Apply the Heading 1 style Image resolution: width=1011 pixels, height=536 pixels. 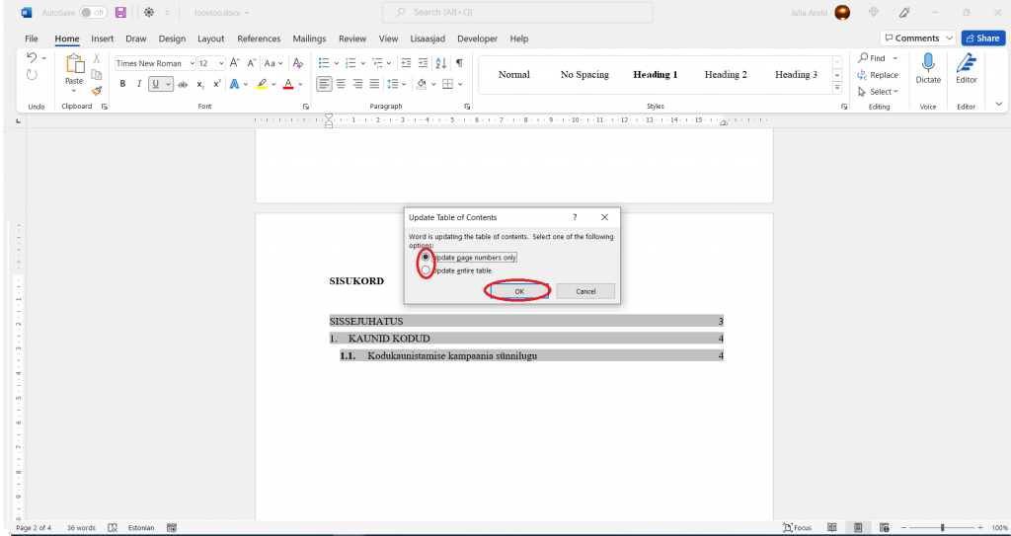656,74
